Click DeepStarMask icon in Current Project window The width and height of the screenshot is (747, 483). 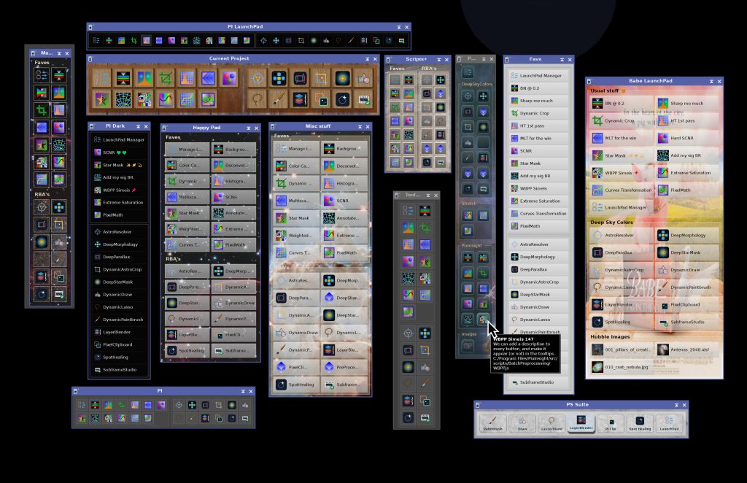pos(342,78)
